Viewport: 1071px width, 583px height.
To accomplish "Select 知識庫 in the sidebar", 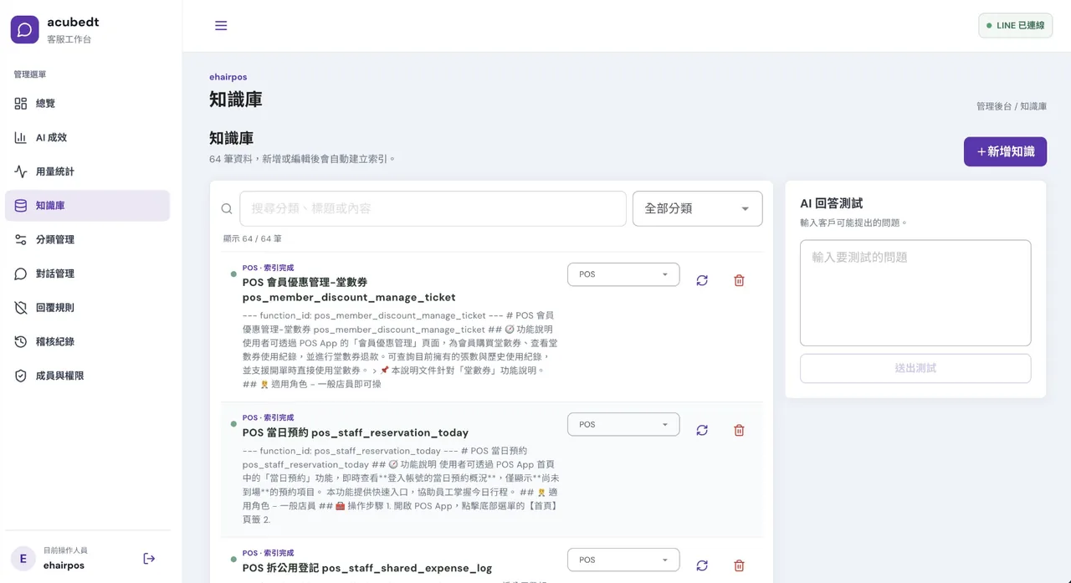I will [x=87, y=206].
